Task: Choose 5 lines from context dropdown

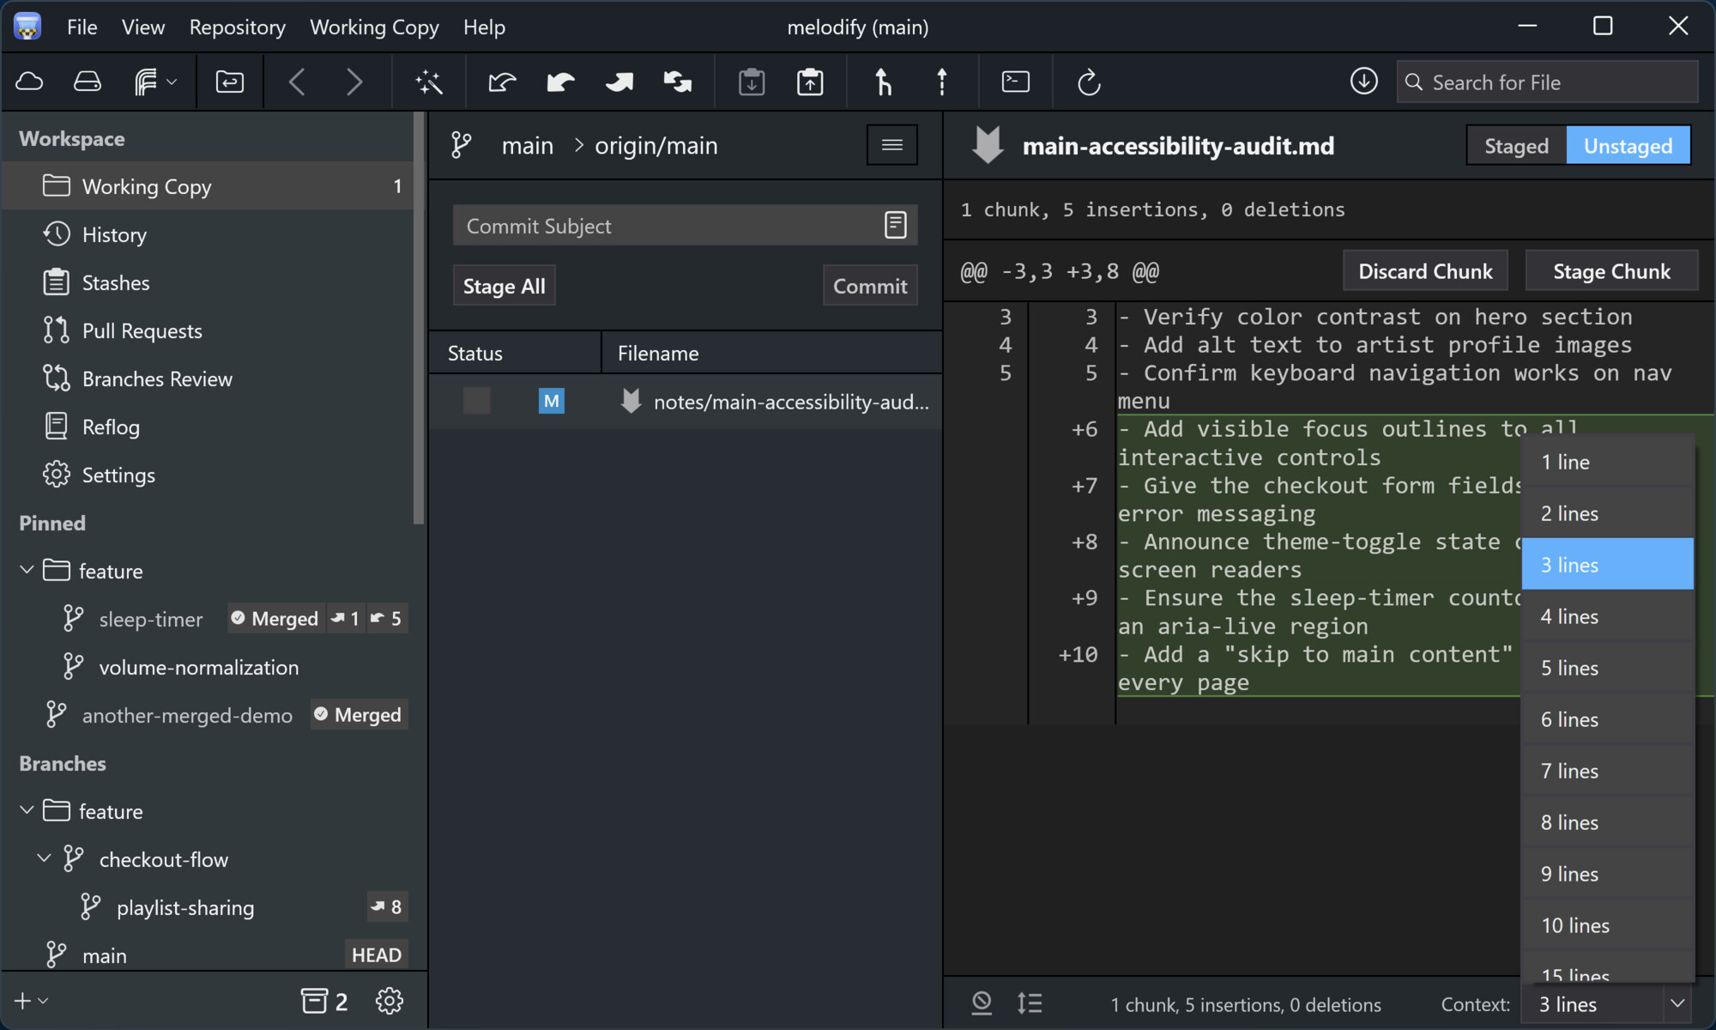Action: 1607,668
